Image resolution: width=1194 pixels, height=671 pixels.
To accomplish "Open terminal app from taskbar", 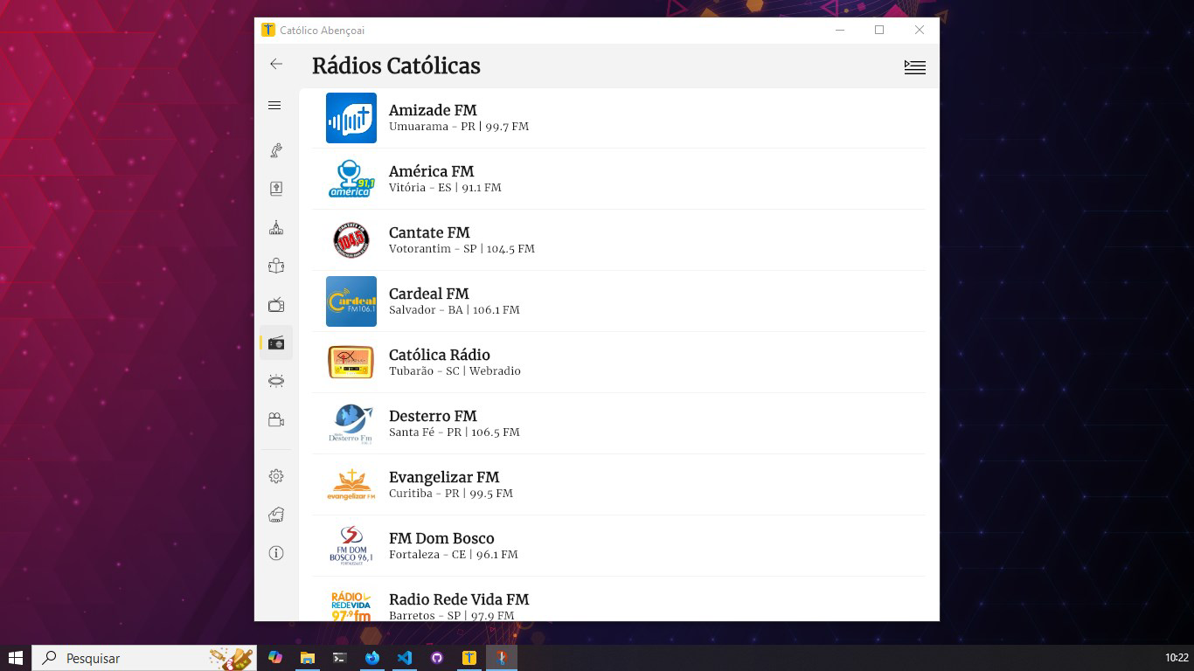I will coord(340,658).
